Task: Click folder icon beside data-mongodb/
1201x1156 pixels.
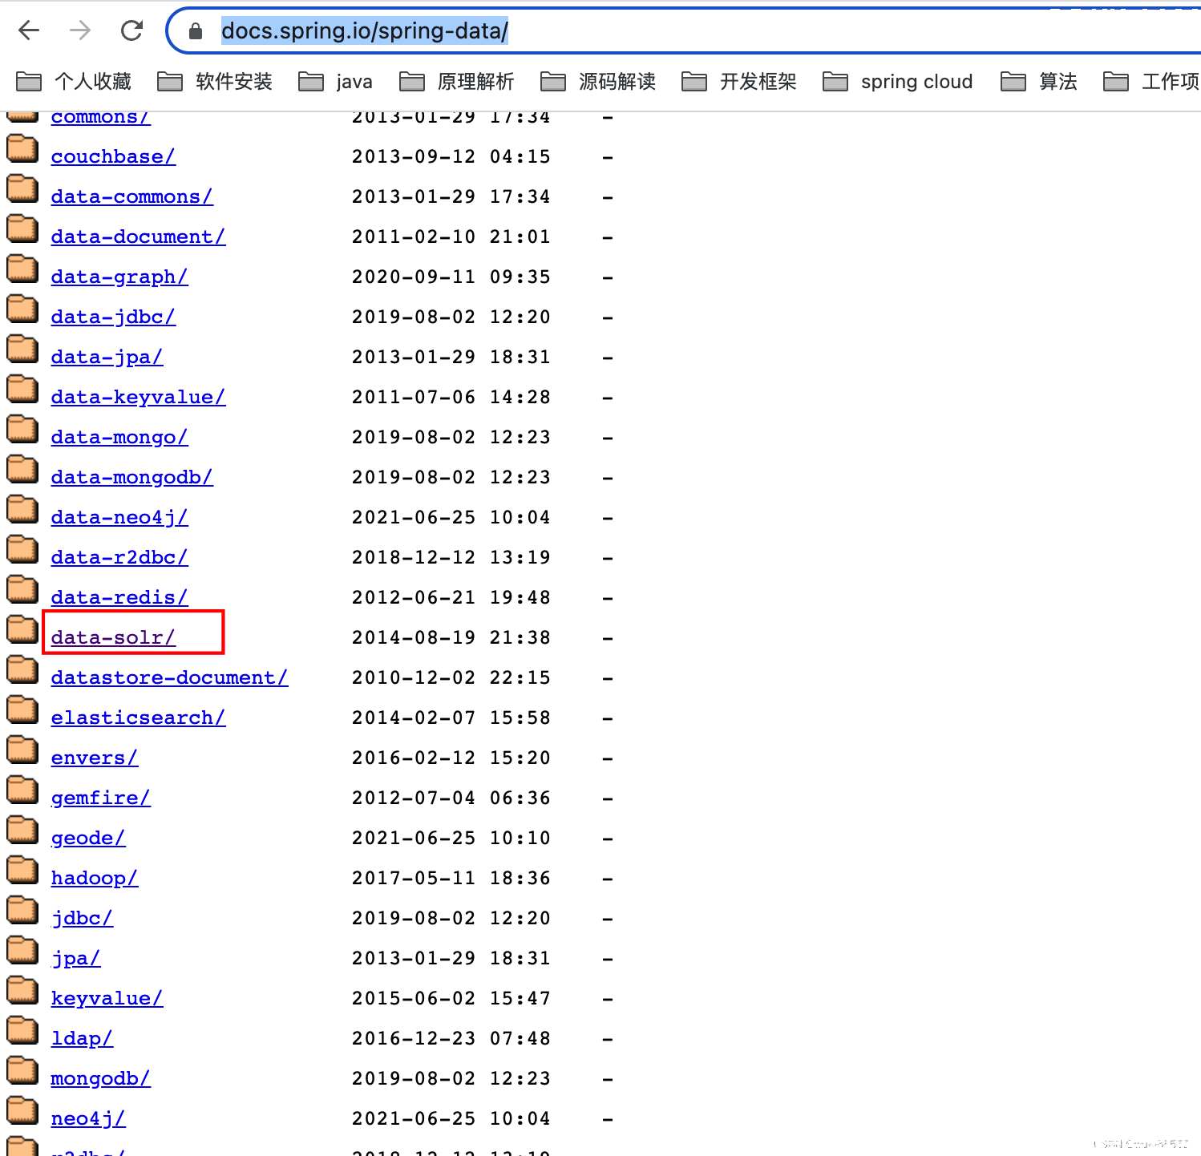Action: [x=22, y=469]
